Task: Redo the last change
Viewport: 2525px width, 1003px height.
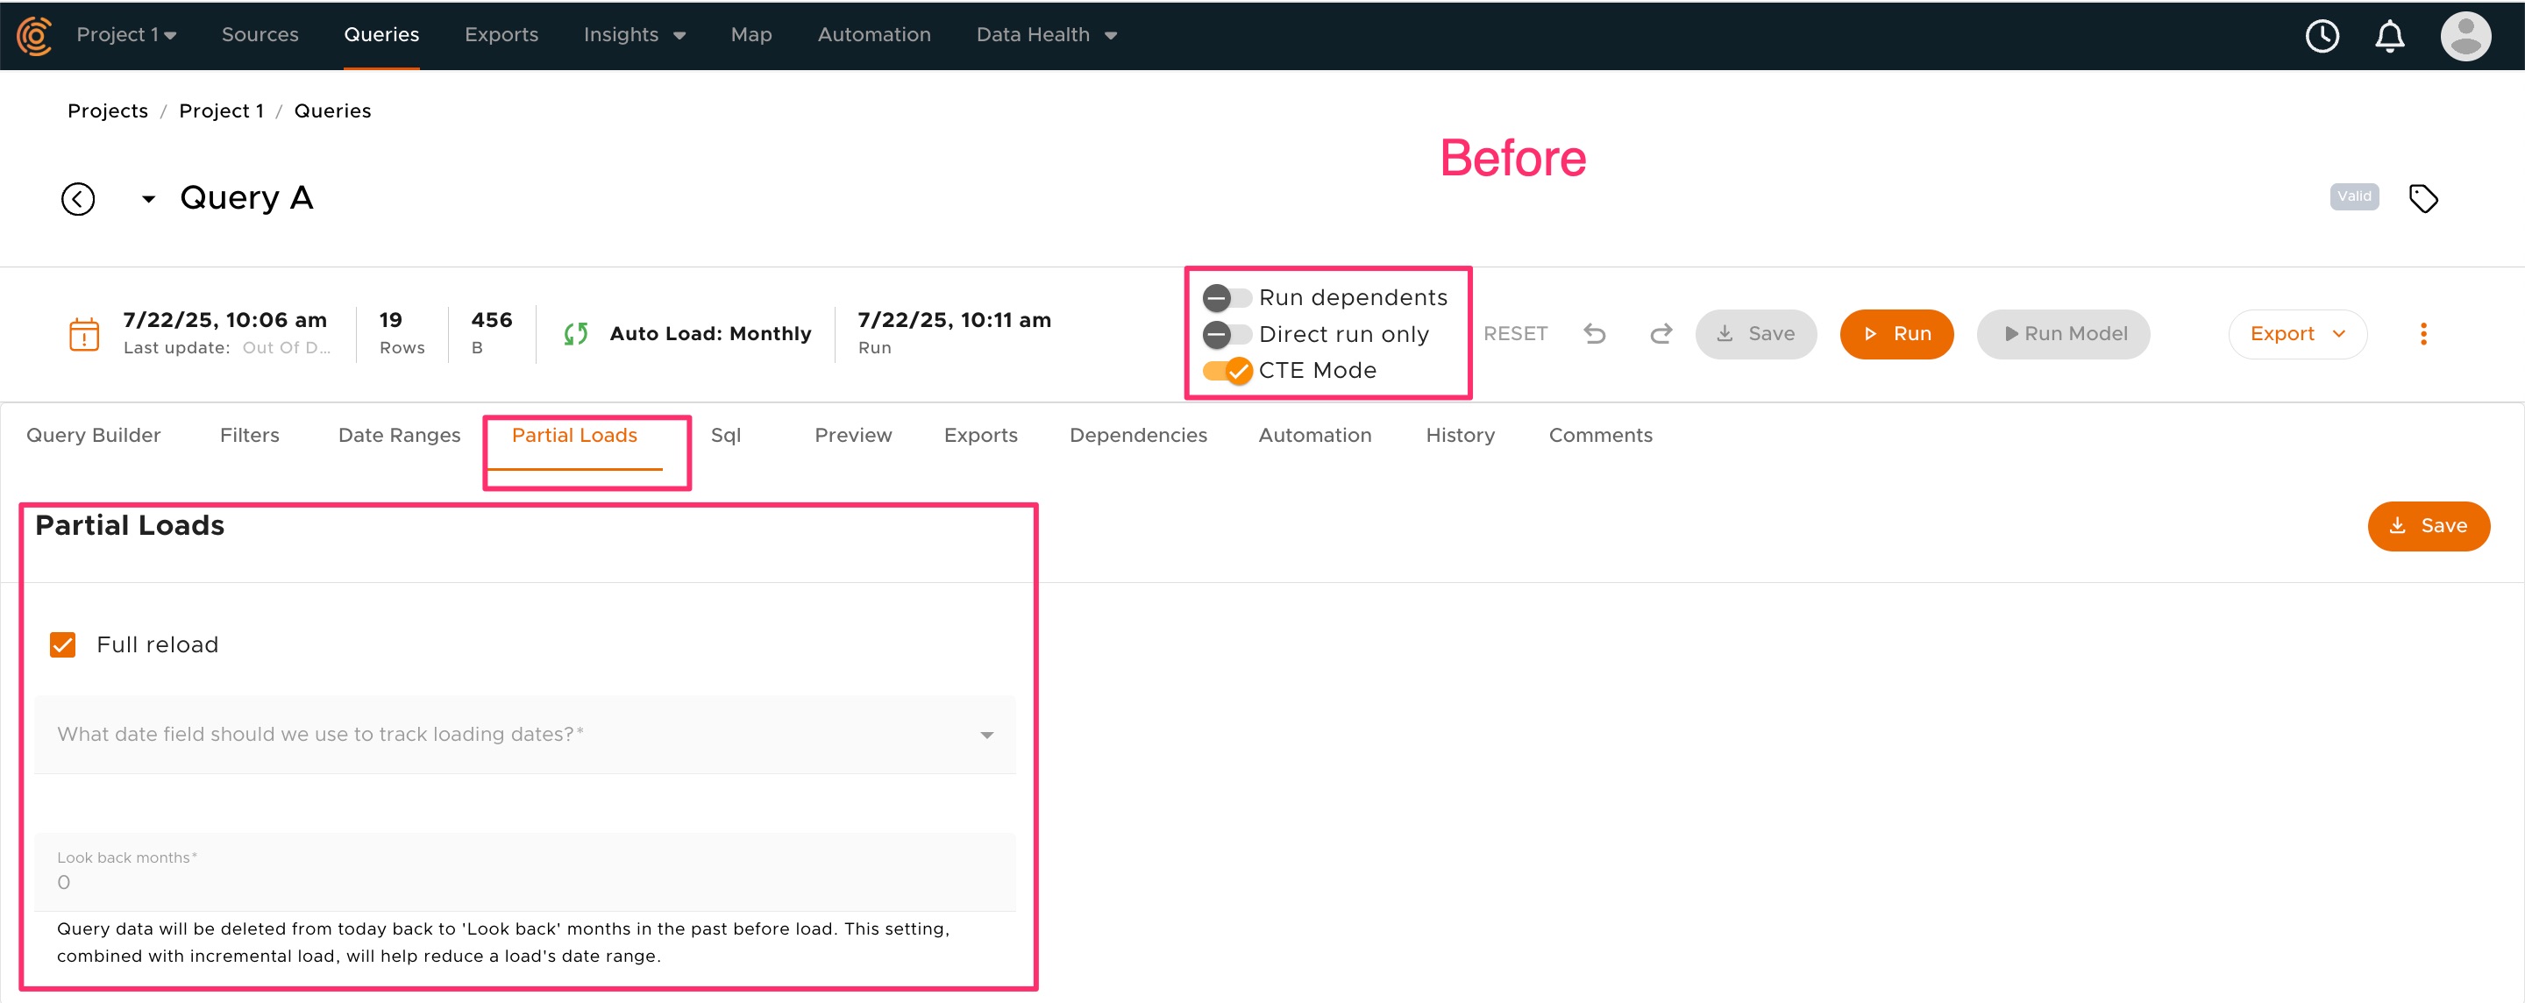Action: coord(1661,333)
